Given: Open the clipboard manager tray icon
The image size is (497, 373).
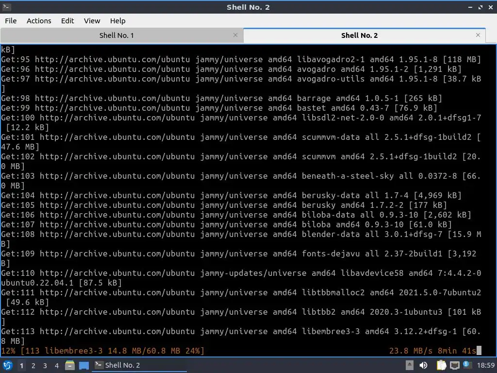Looking at the screenshot, I should [x=441, y=365].
